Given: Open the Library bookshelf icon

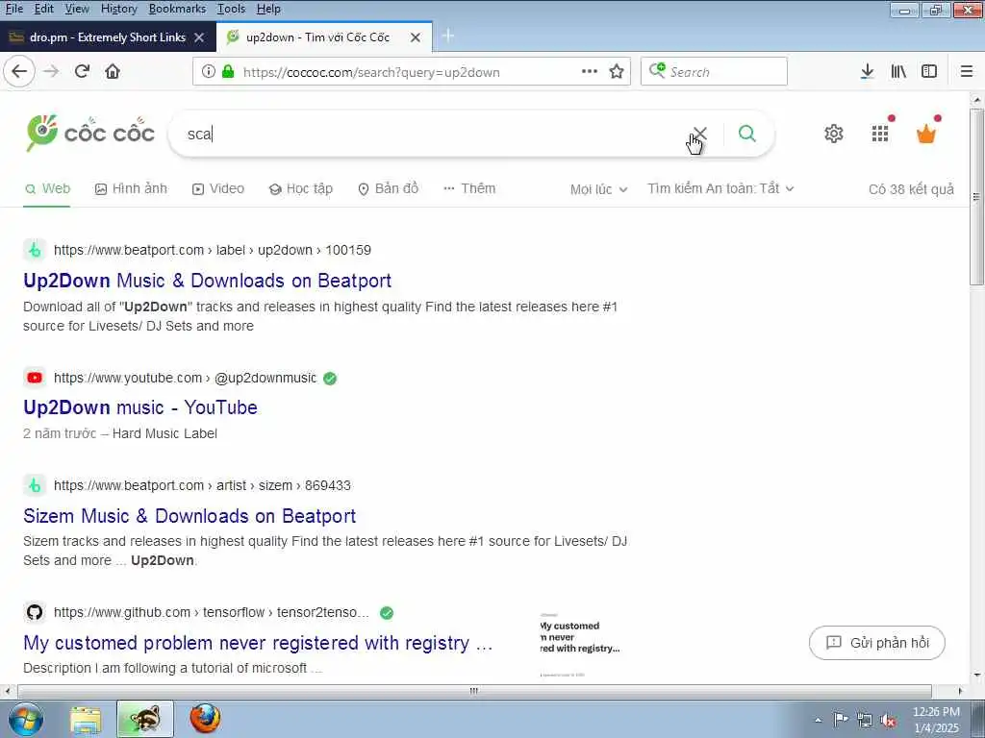Looking at the screenshot, I should [x=898, y=71].
